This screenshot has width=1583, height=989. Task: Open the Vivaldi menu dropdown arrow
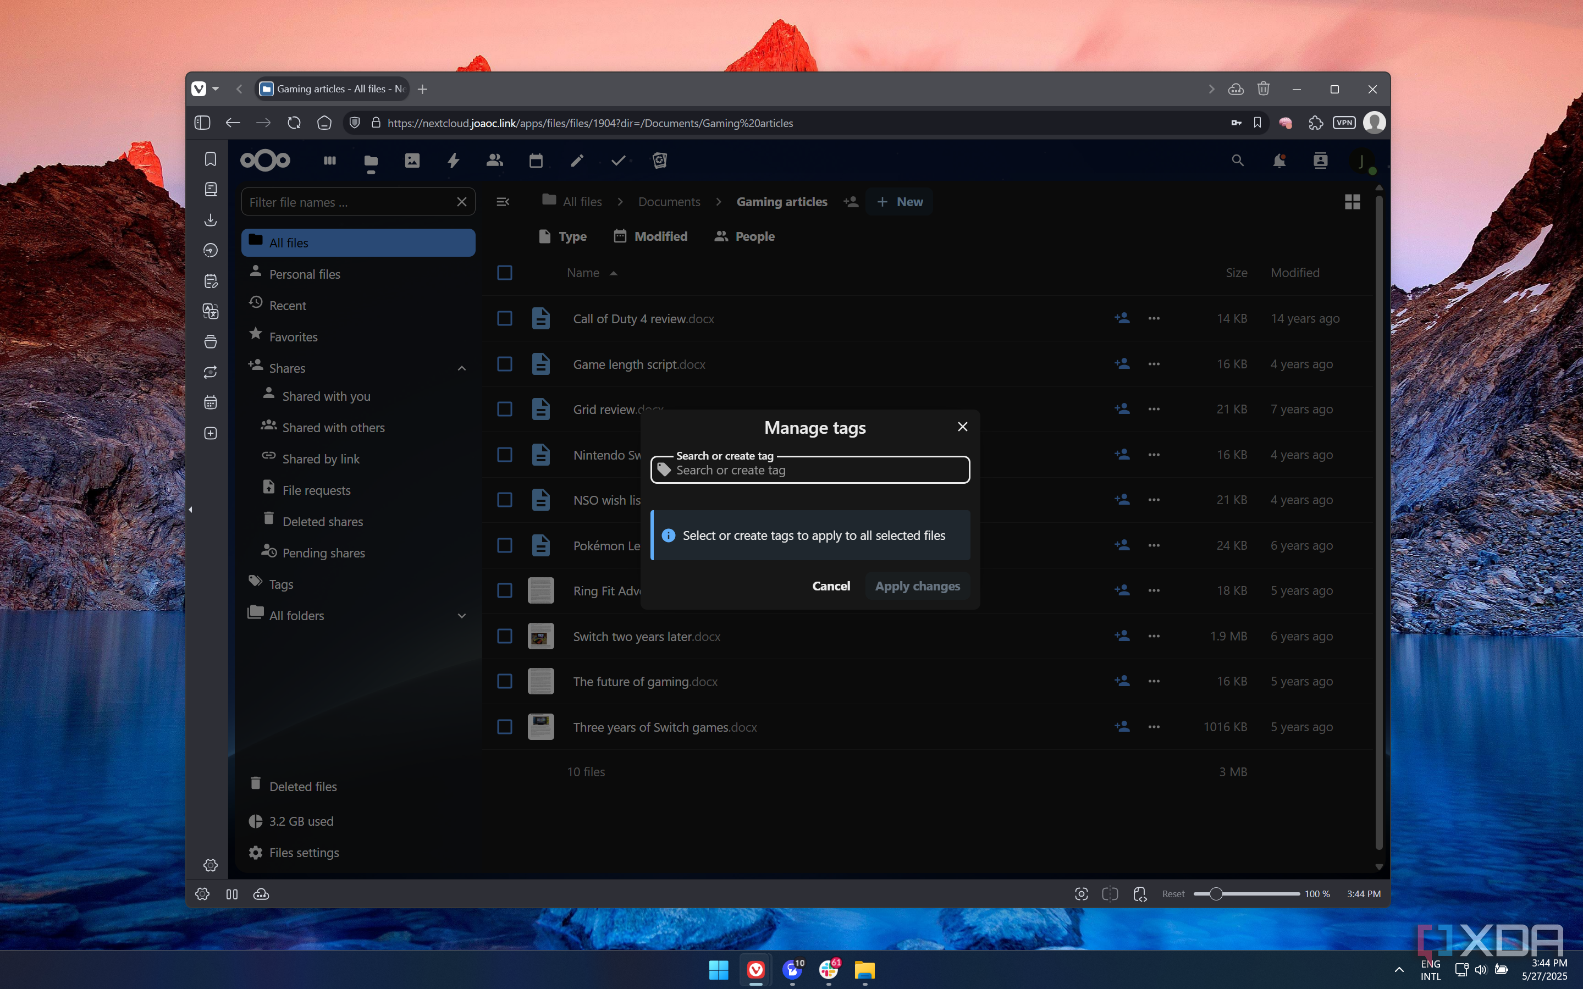coord(215,89)
